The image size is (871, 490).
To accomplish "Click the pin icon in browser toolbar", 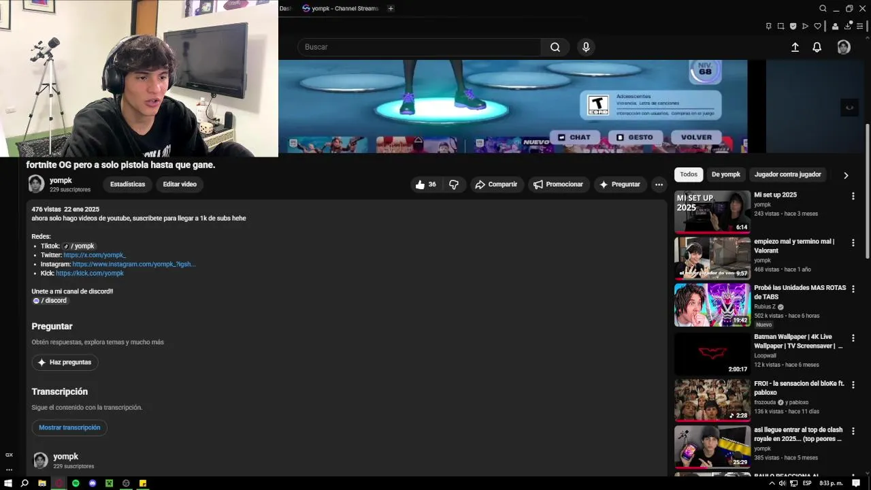I will [768, 26].
